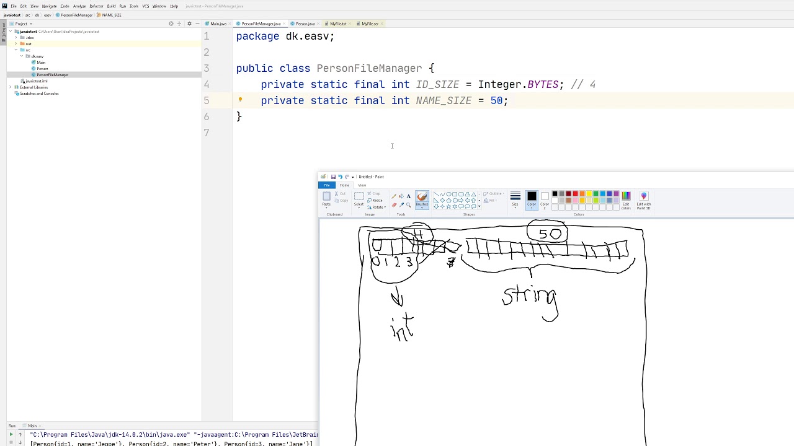Select the Pencil tool in Paint

(x=394, y=196)
